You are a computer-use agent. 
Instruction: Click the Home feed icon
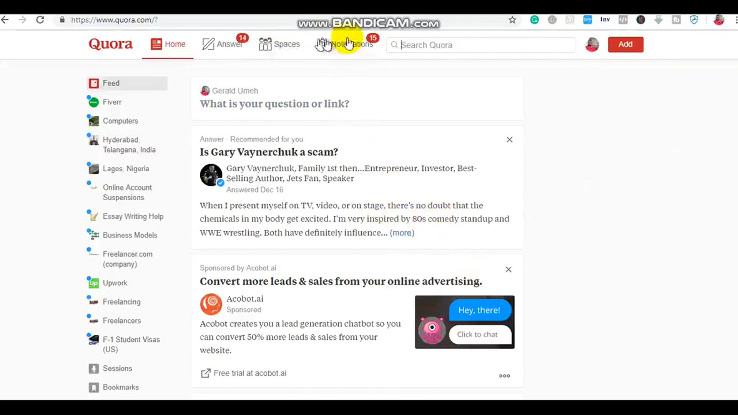click(156, 44)
